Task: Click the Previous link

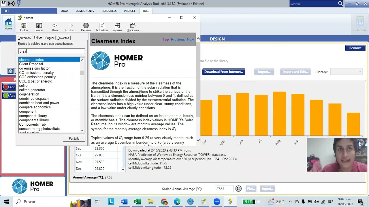Action: (x=178, y=39)
